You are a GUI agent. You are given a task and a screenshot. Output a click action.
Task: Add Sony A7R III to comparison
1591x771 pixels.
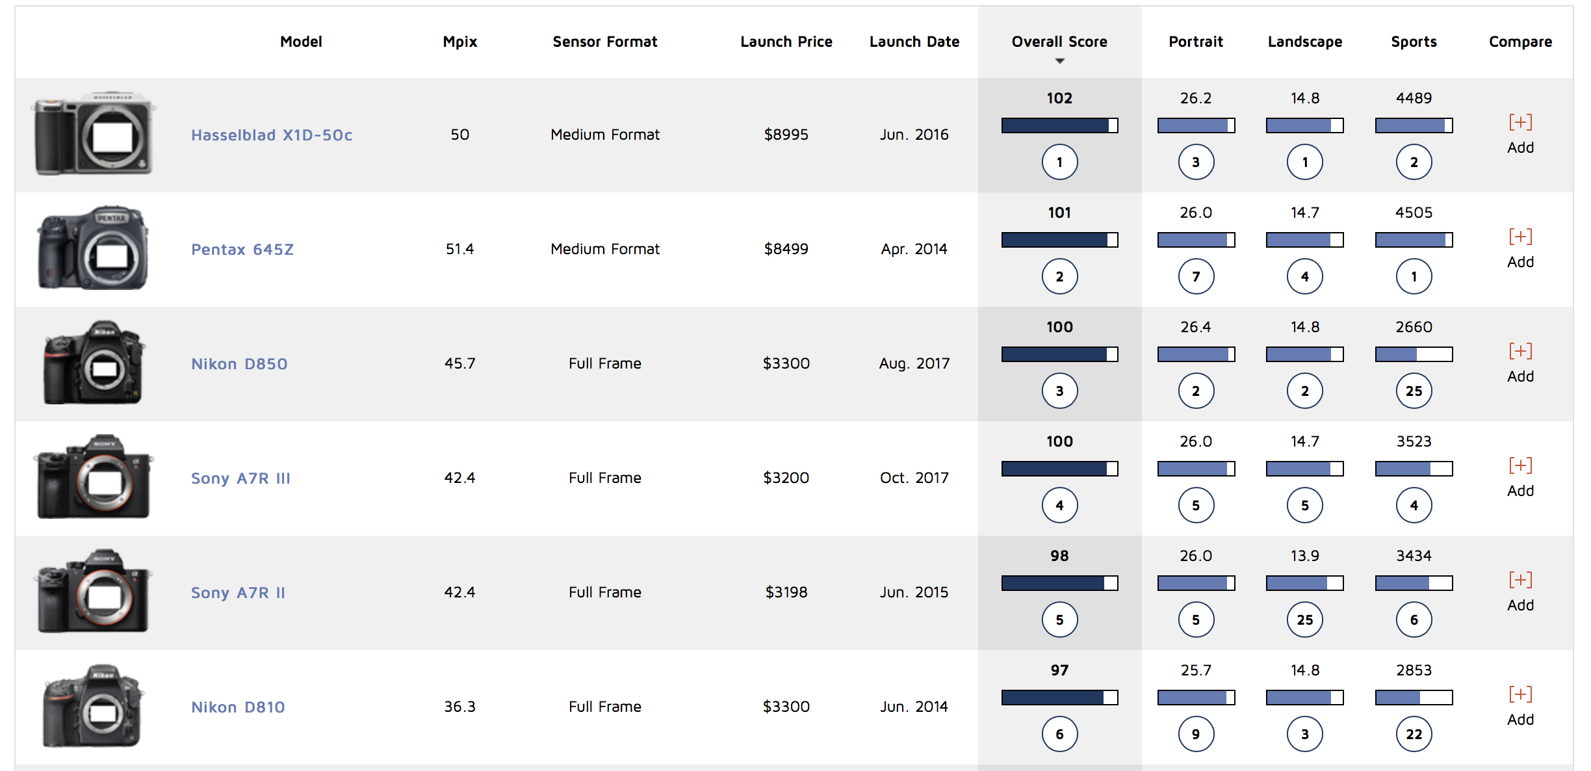click(x=1520, y=466)
